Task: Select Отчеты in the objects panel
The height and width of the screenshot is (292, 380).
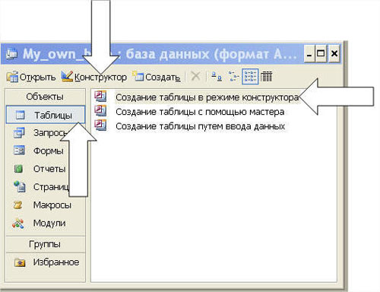Action: [x=46, y=169]
